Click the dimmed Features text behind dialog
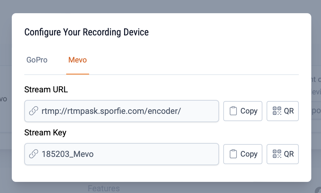321x193 pixels. [104, 188]
